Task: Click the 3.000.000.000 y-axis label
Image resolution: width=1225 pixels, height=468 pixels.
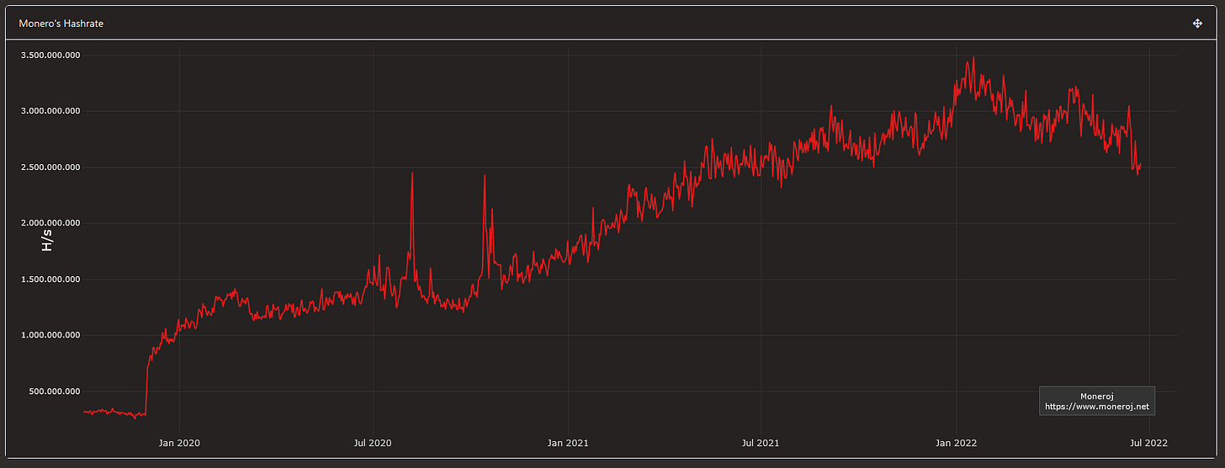Action: (51, 111)
